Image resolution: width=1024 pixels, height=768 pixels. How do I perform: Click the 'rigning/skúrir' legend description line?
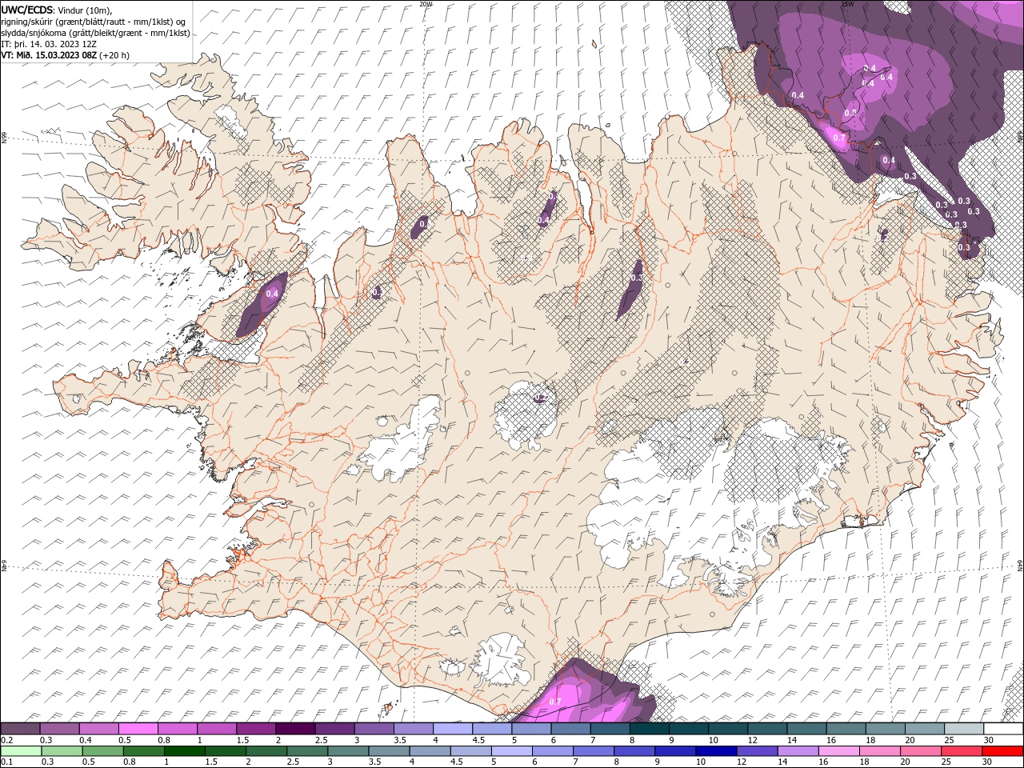click(x=94, y=22)
